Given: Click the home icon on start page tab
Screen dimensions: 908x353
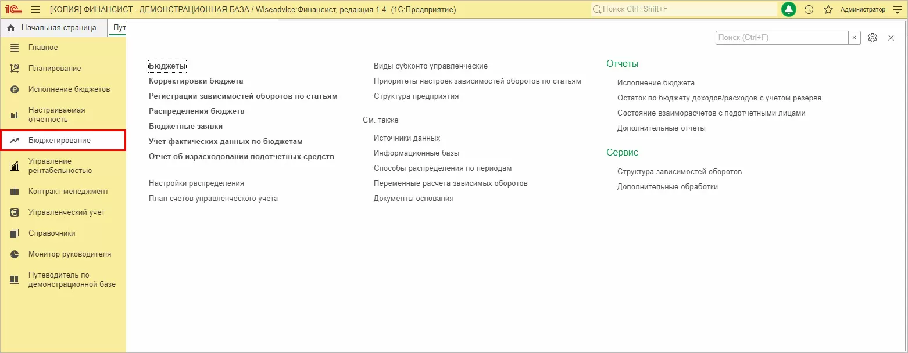Looking at the screenshot, I should click(10, 27).
